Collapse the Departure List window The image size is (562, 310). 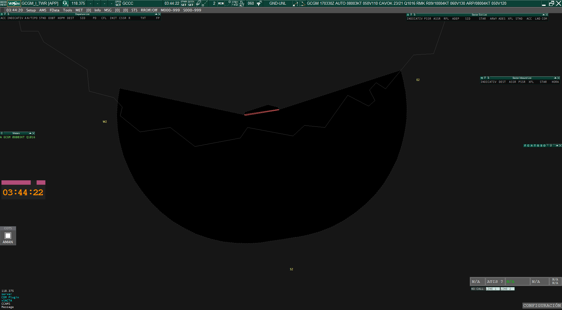[x=156, y=14]
